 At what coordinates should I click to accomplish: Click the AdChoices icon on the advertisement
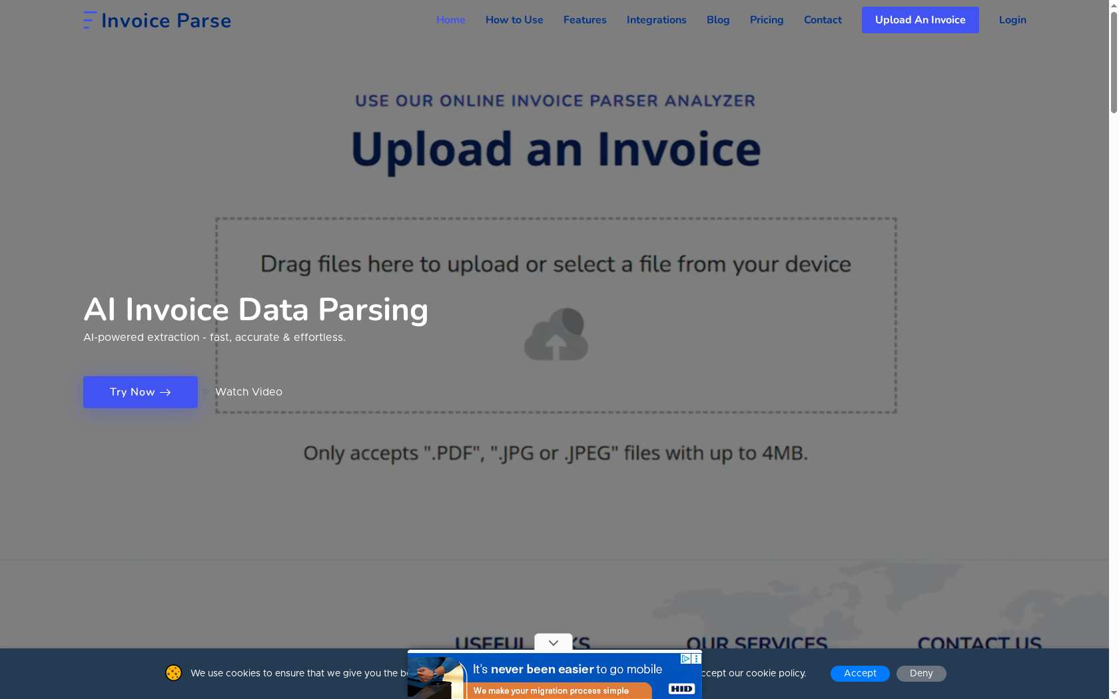coord(685,658)
